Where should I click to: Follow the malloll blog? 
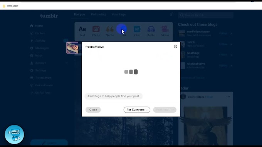pyautogui.click(x=223, y=44)
